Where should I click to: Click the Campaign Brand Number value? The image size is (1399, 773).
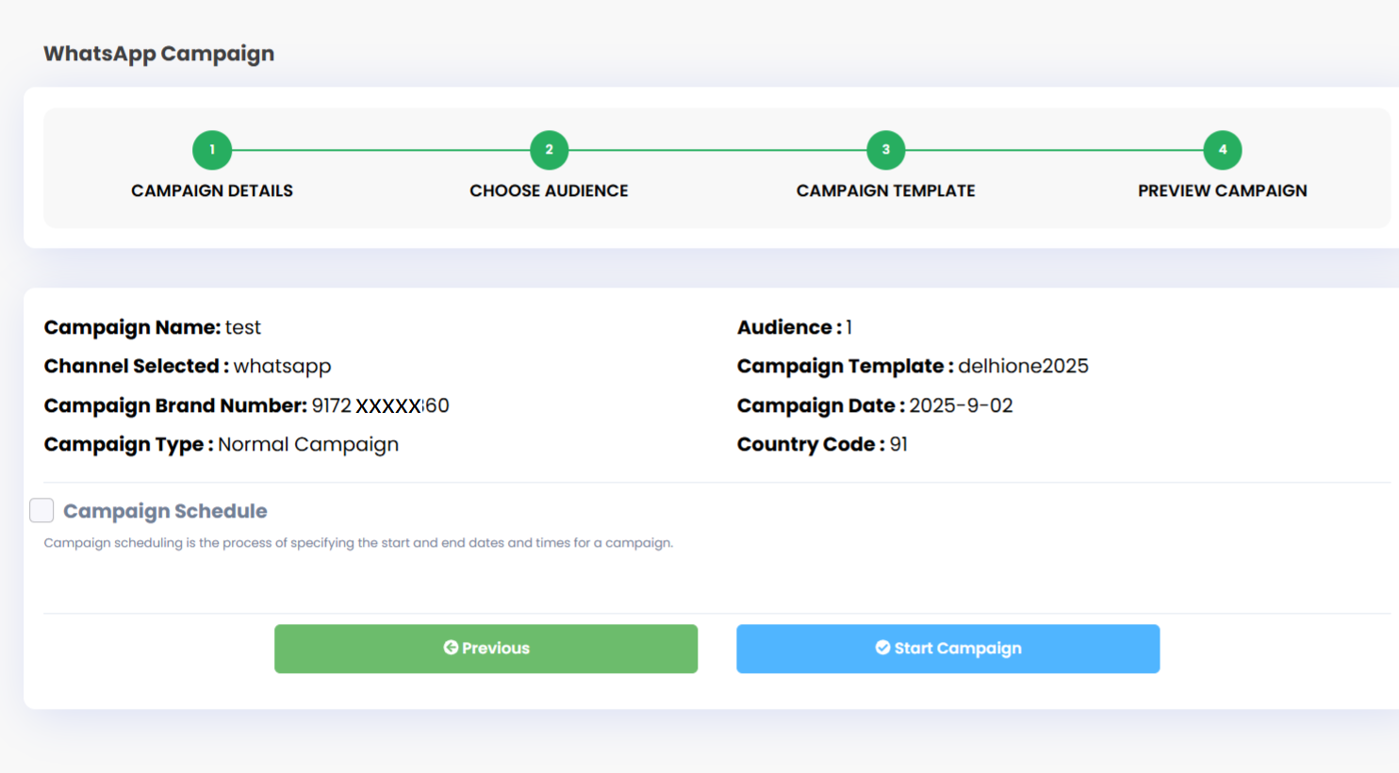pyautogui.click(x=381, y=405)
